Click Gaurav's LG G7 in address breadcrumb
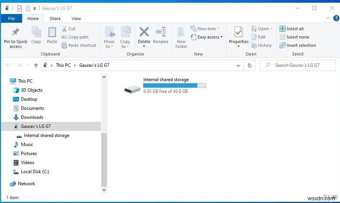340x203 pixels. click(94, 65)
